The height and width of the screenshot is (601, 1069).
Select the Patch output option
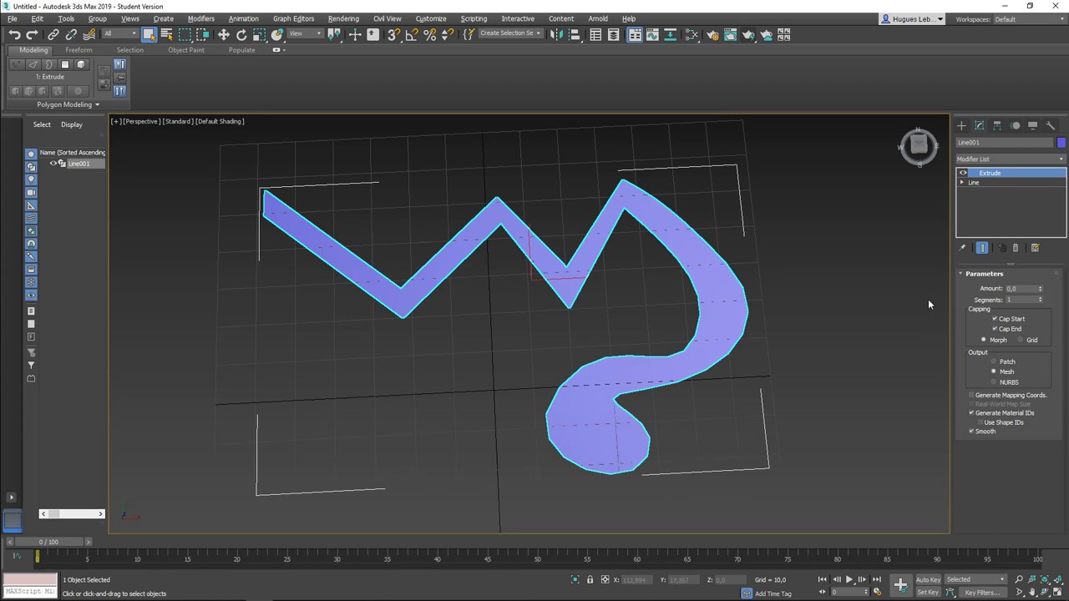(994, 361)
